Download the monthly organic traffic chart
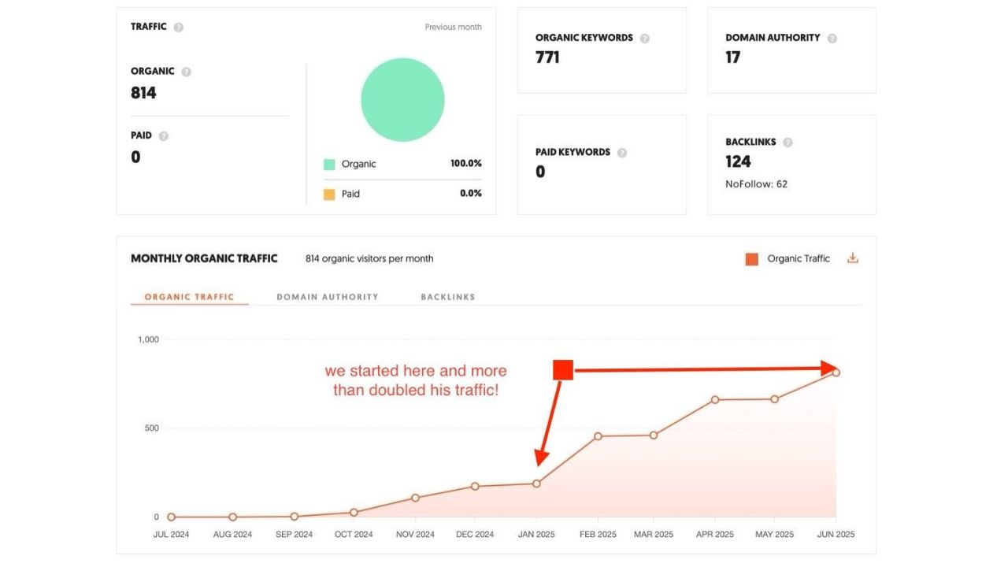The width and height of the screenshot is (1008, 567). pyautogui.click(x=852, y=258)
